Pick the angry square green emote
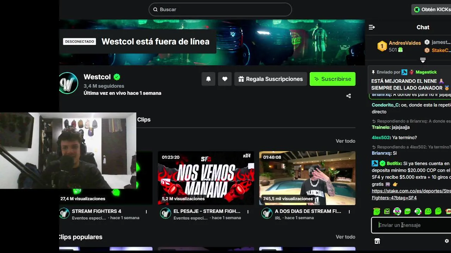The image size is (451, 253). 387,211
